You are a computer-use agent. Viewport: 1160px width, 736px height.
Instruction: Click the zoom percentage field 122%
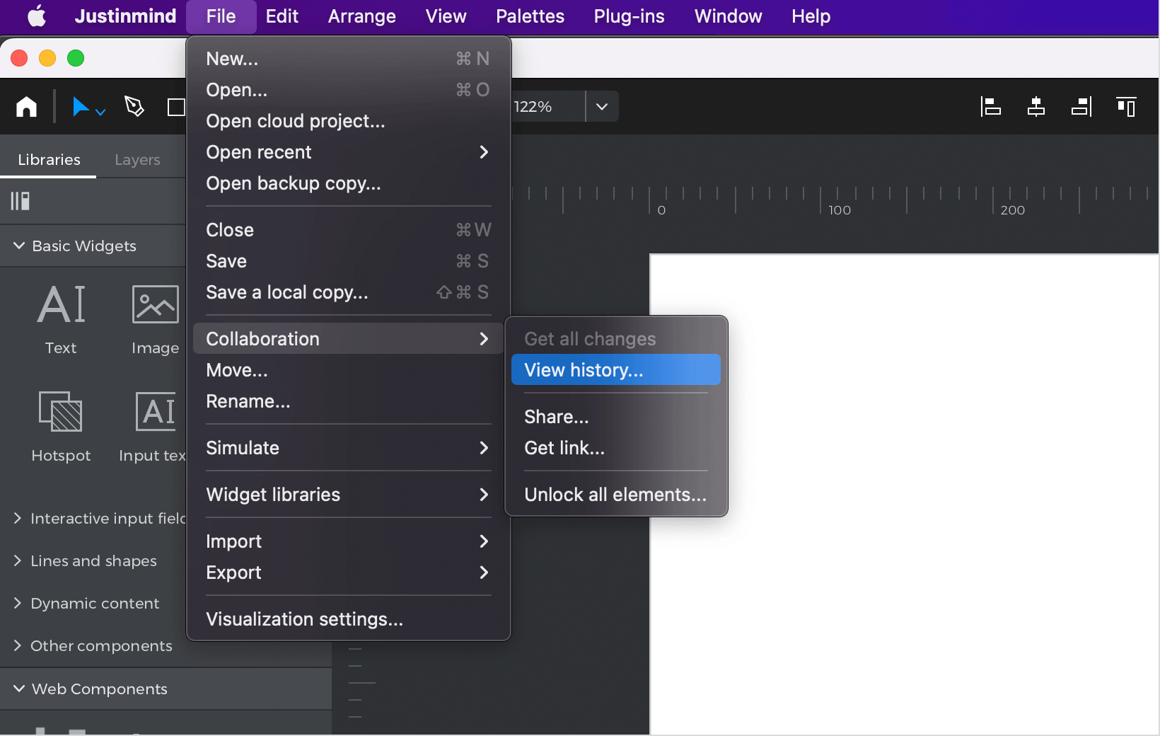(x=547, y=107)
